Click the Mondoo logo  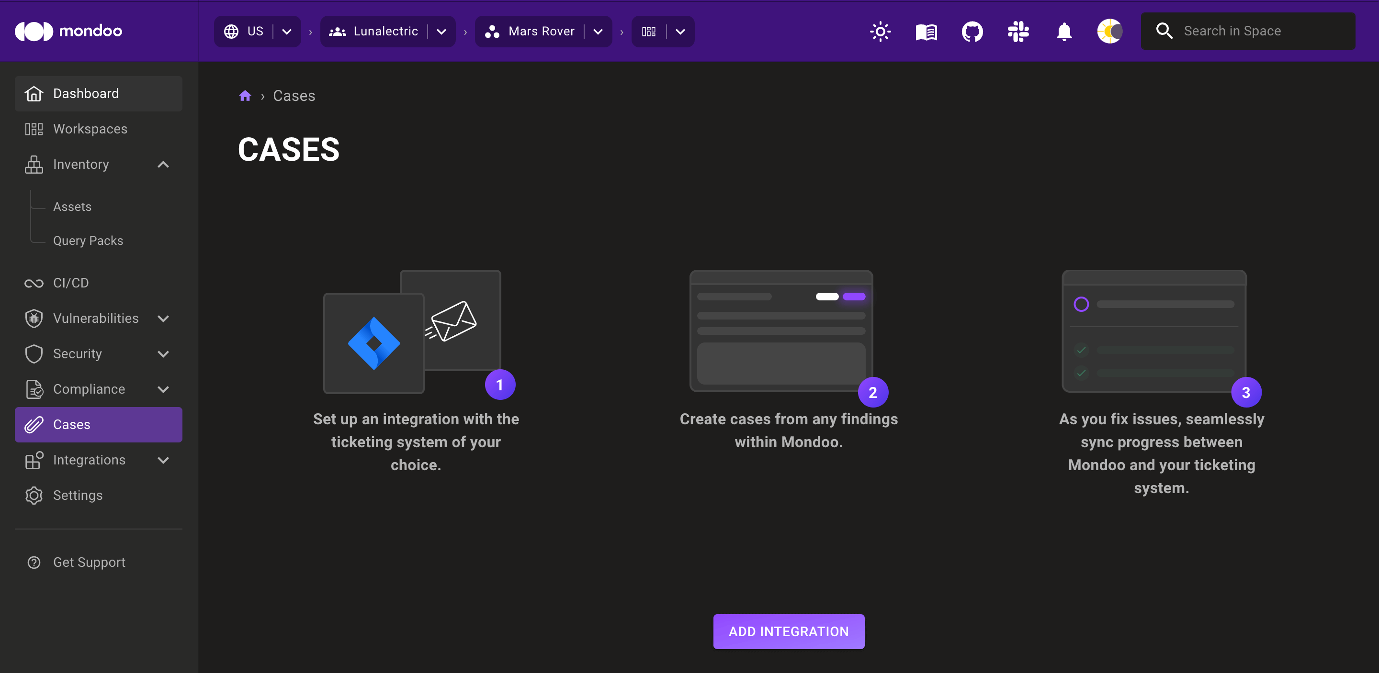click(68, 31)
